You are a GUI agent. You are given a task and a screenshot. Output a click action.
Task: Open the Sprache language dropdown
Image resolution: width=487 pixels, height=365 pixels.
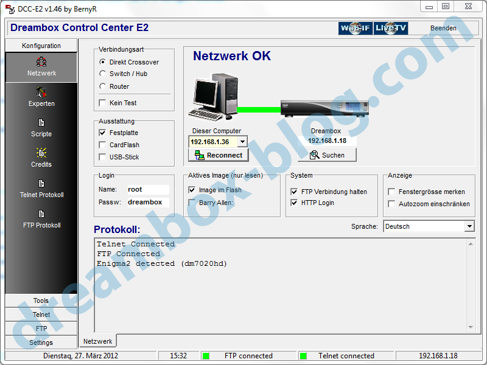point(469,226)
